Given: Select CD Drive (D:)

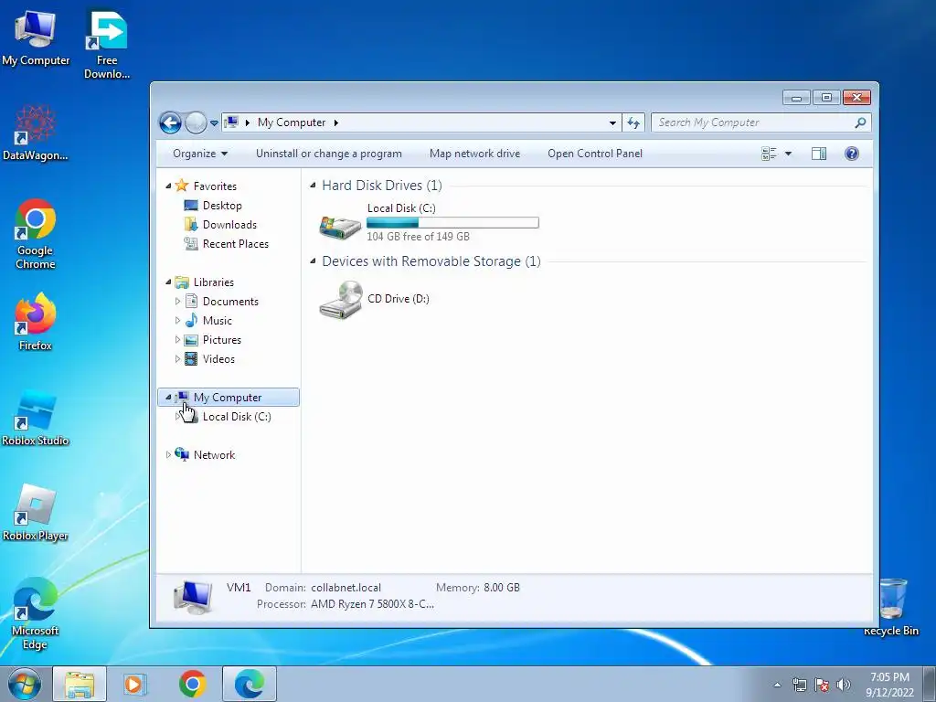Looking at the screenshot, I should coord(374,299).
